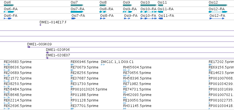Click the Osi7-PA protein glyph
This screenshot has height=110, width=234.
74,18
